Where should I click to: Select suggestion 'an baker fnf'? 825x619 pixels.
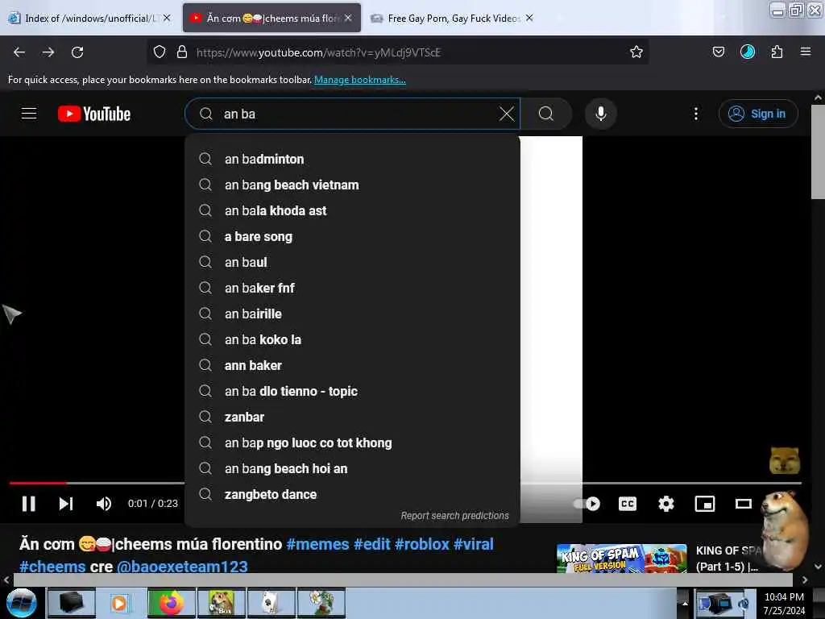click(352, 288)
